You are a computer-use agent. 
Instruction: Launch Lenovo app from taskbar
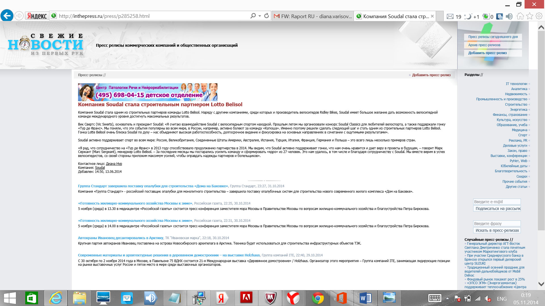[103, 298]
